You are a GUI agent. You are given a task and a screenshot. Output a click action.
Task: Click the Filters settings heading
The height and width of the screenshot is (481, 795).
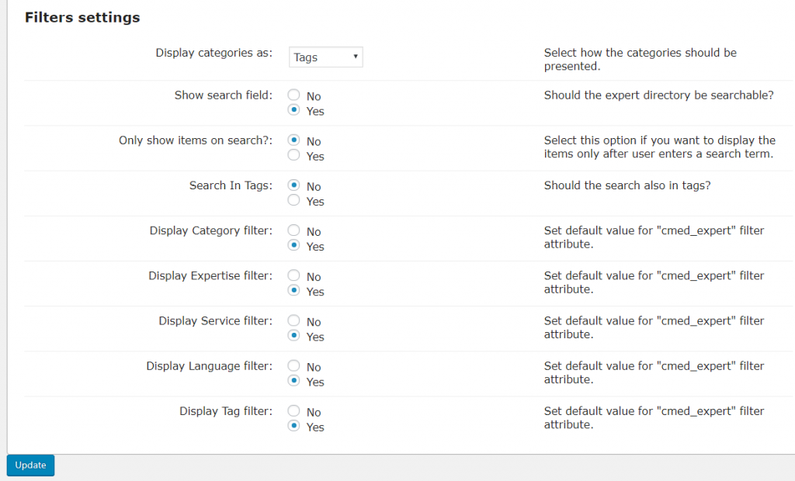click(x=82, y=17)
